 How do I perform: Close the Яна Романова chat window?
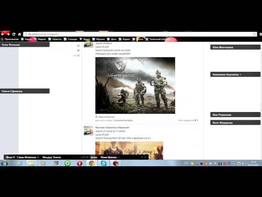(257, 115)
